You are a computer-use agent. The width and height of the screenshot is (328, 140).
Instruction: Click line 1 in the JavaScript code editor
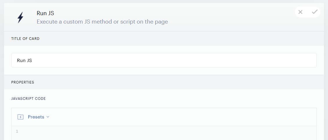tap(164, 132)
